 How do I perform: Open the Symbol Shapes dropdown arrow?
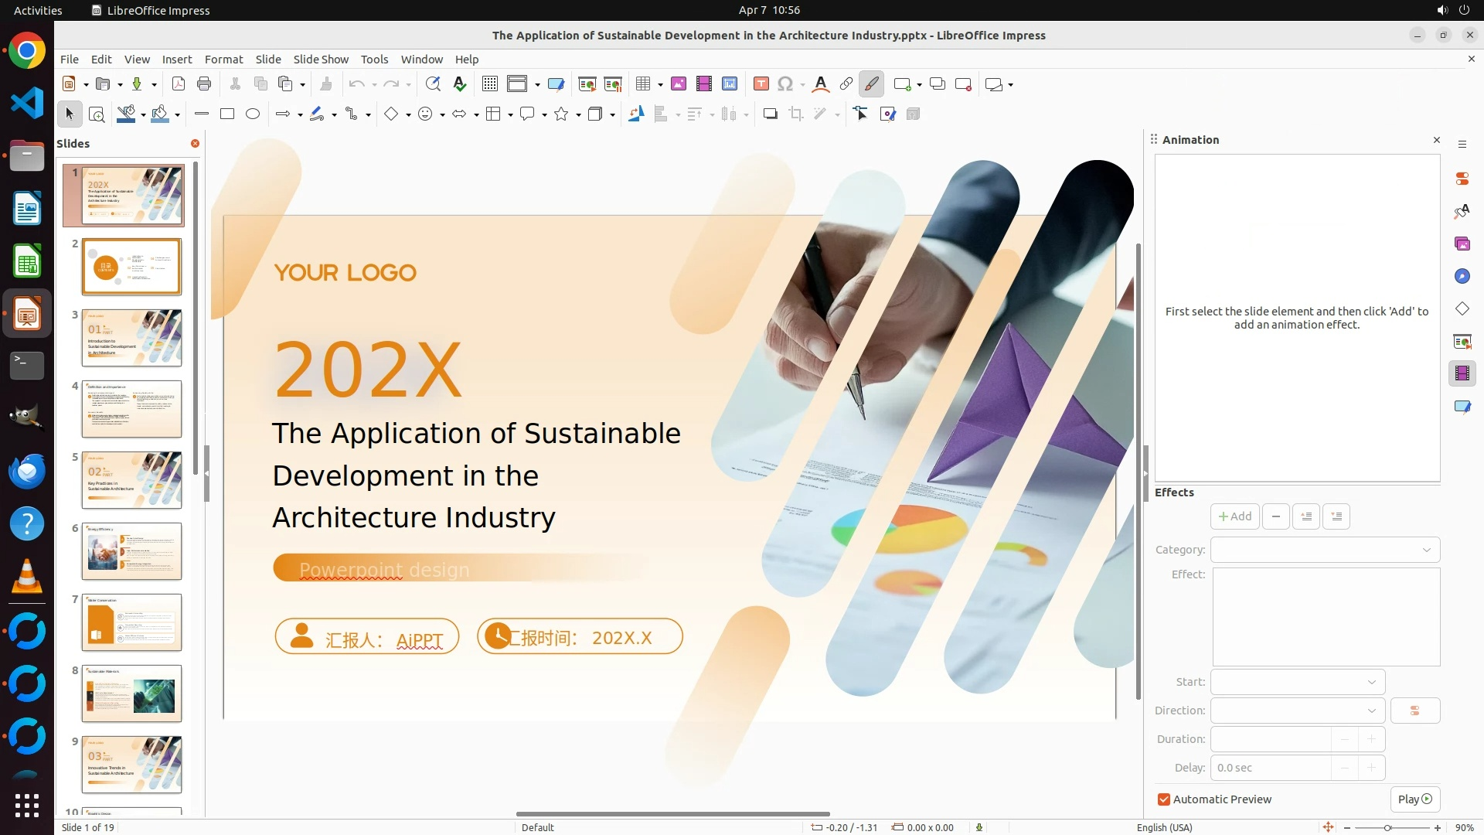(x=442, y=114)
